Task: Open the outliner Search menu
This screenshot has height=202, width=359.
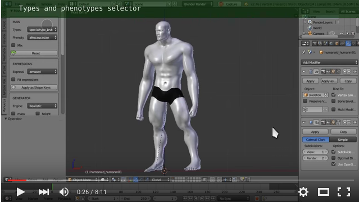Action: tap(330, 11)
